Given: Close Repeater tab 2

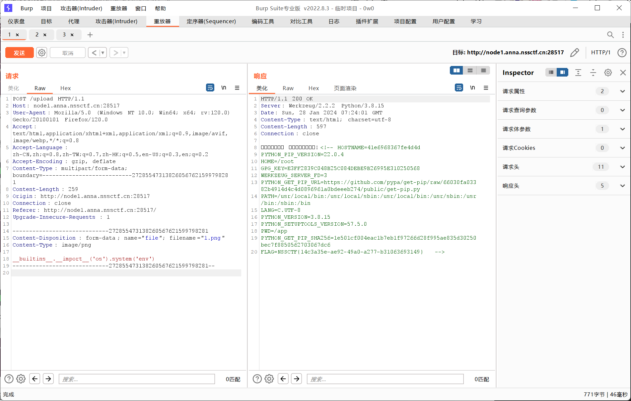Looking at the screenshot, I should 45,35.
